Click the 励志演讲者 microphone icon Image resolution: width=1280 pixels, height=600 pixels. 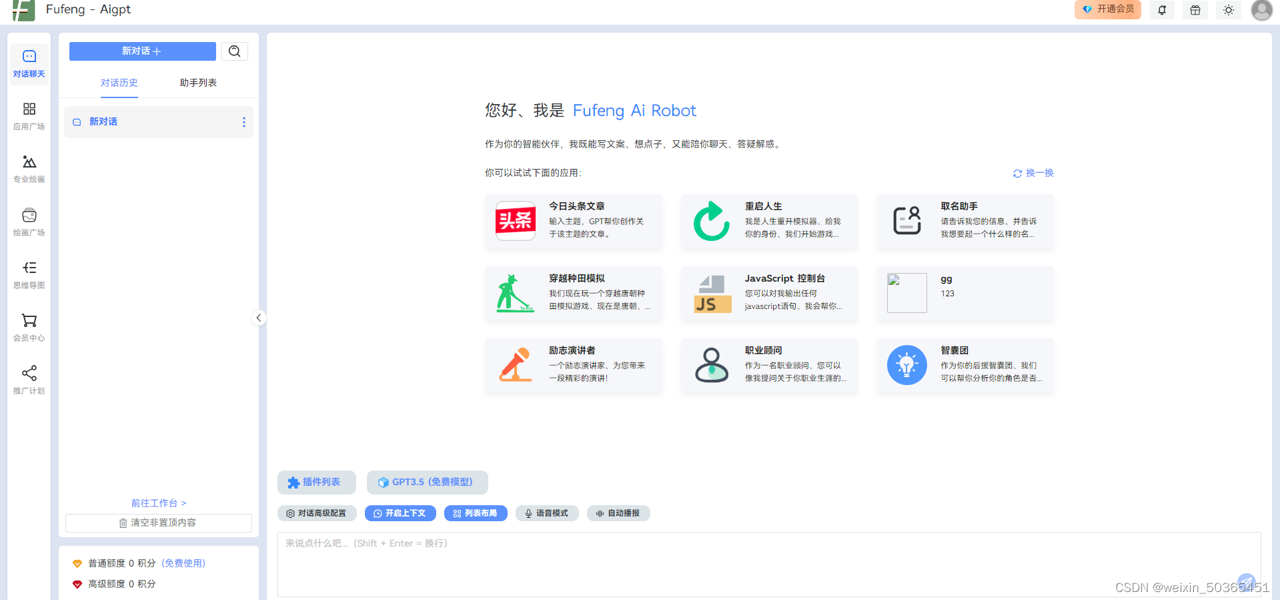pos(516,365)
